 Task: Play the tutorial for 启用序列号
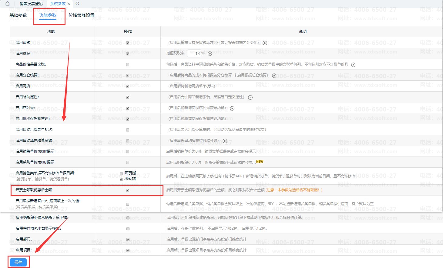pyautogui.click(x=232, y=108)
